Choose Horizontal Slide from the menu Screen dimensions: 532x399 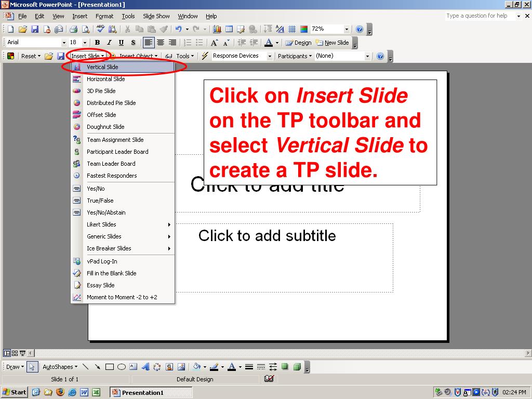(x=123, y=79)
